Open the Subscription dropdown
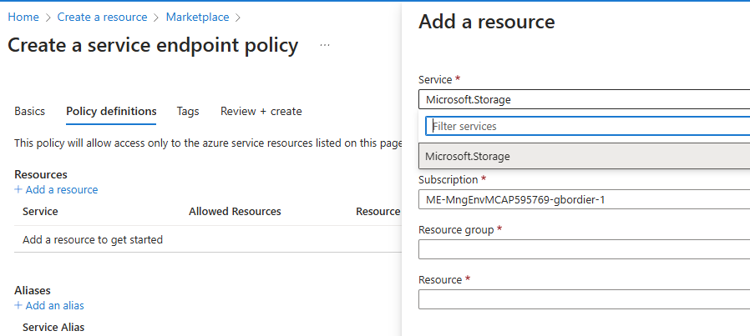This screenshot has width=750, height=336. [584, 199]
